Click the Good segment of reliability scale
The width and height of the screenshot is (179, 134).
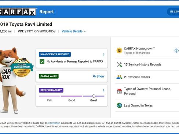72,96
